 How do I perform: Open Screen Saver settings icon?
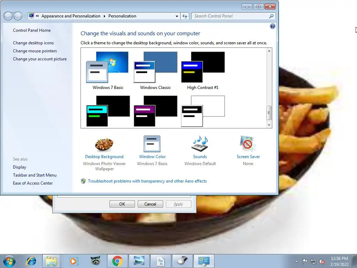[x=248, y=143]
